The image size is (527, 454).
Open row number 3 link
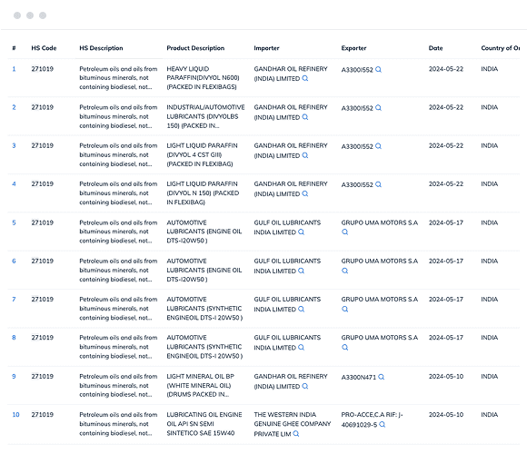point(15,145)
